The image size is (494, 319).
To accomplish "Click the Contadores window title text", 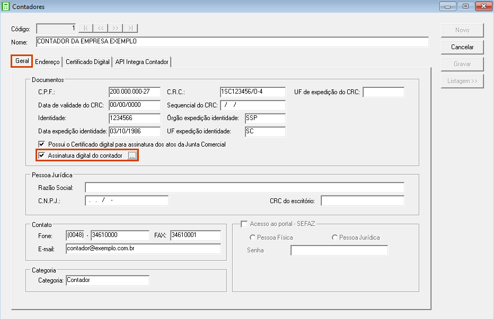I will point(28,6).
